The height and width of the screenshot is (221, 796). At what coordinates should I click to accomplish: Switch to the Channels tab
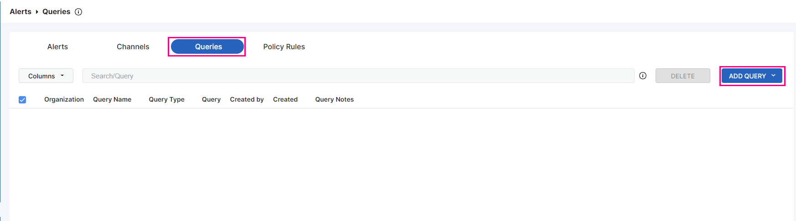click(x=133, y=46)
